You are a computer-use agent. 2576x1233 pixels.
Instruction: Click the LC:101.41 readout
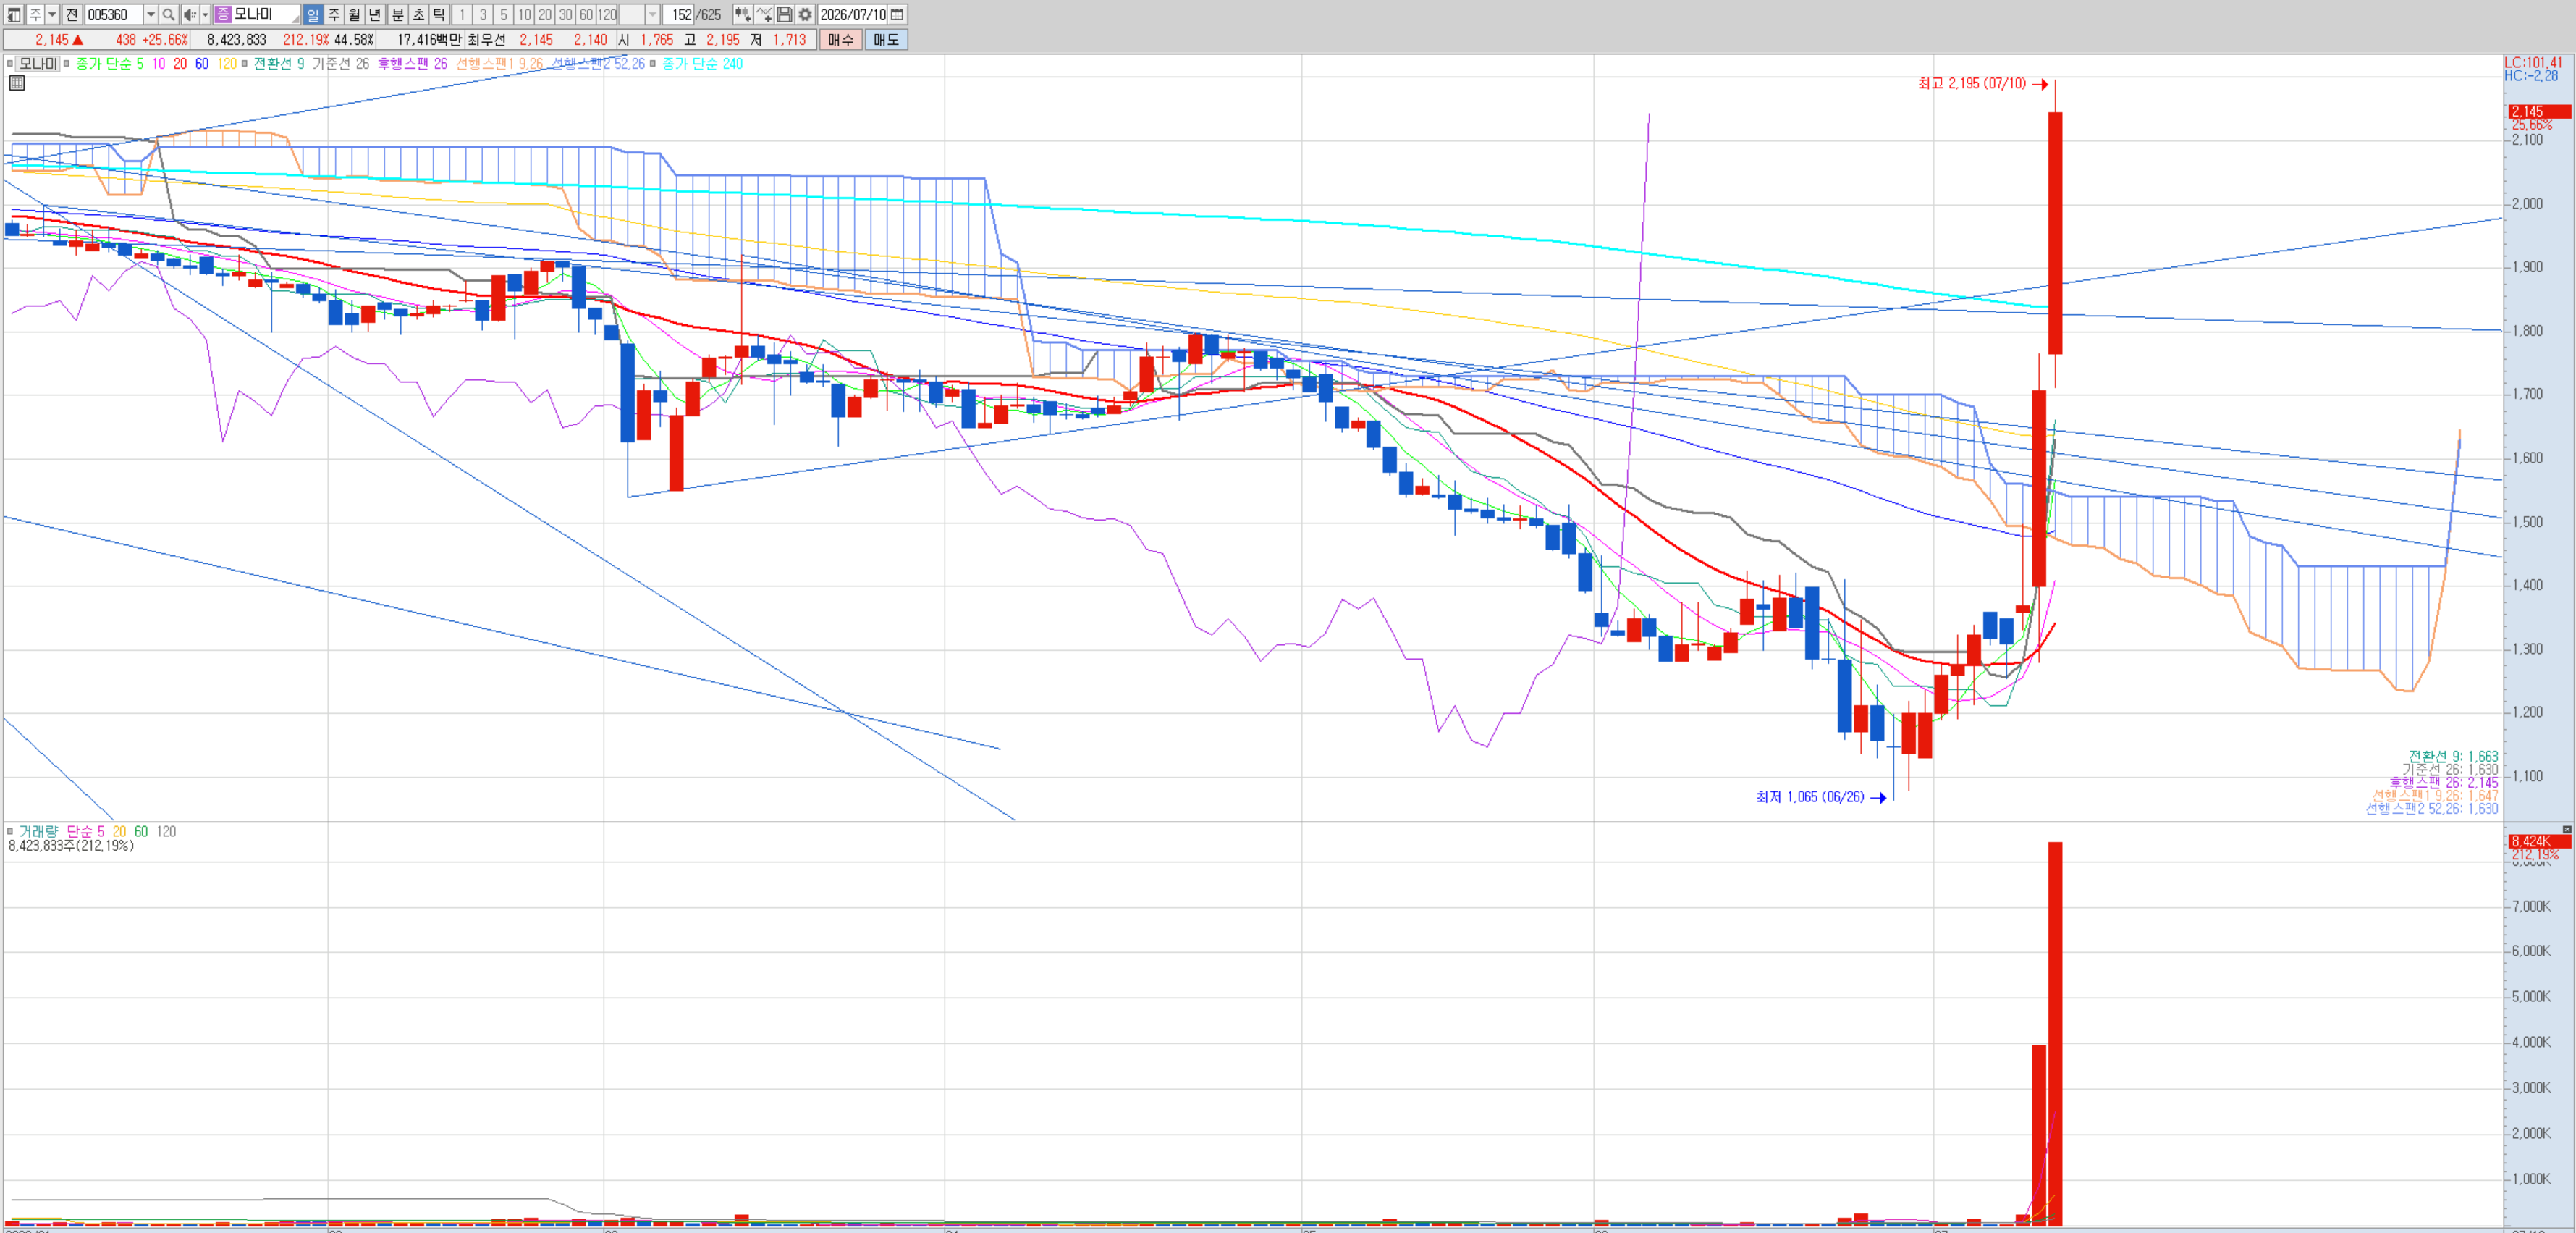(2533, 62)
